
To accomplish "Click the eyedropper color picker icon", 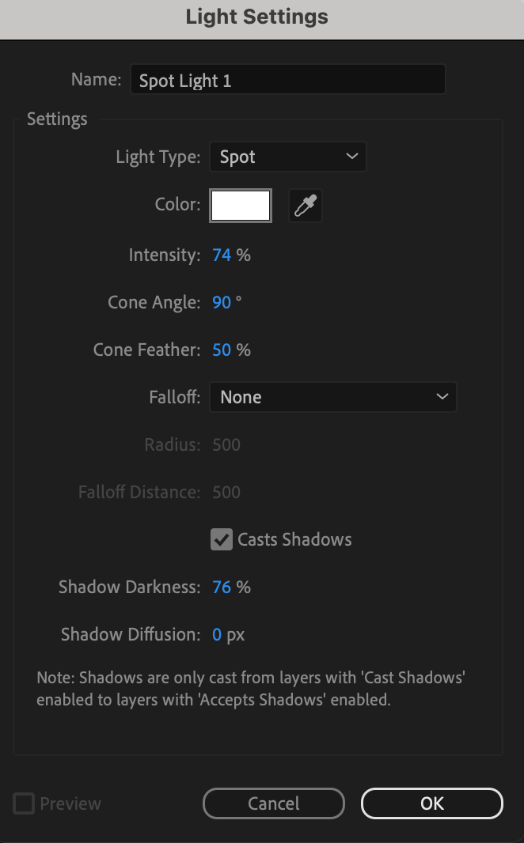I will pos(305,206).
